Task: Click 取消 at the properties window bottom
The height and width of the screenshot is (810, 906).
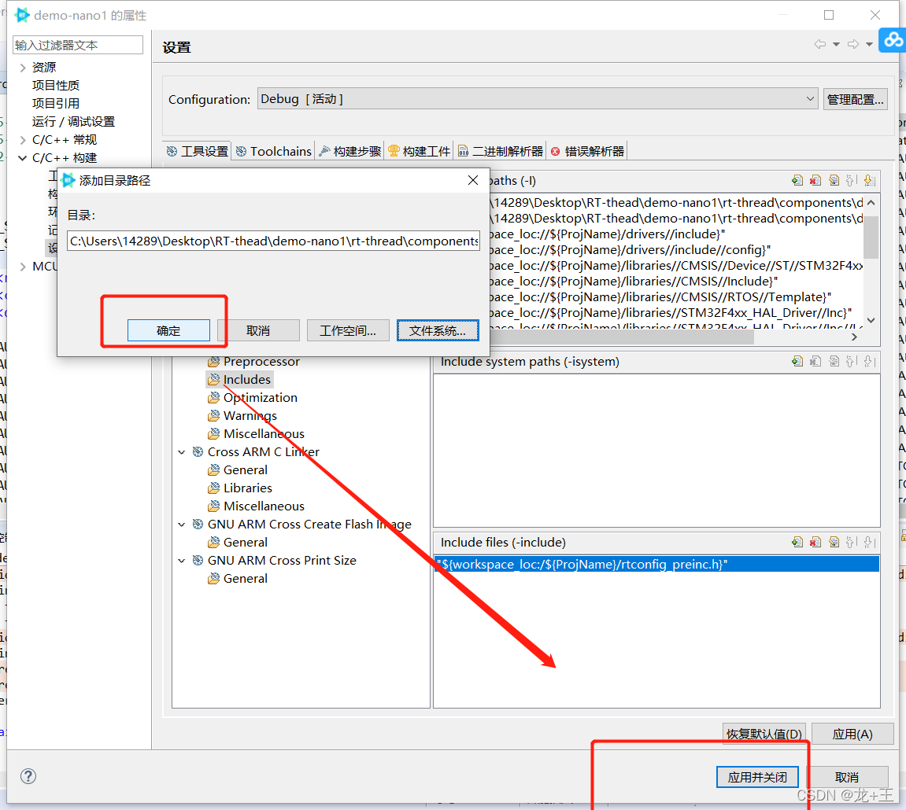Action: [x=846, y=777]
